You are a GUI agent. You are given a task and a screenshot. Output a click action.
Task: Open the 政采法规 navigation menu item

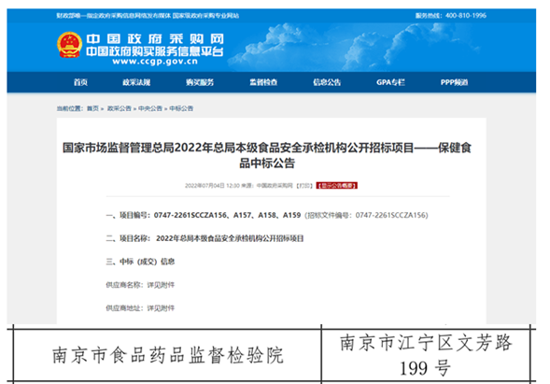click(x=136, y=82)
